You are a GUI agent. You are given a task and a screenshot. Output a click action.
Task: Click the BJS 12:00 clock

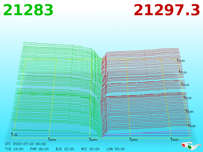pos(65,149)
